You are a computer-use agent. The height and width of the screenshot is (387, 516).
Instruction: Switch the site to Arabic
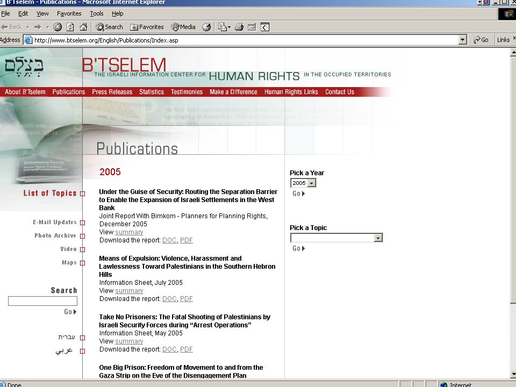(64, 351)
